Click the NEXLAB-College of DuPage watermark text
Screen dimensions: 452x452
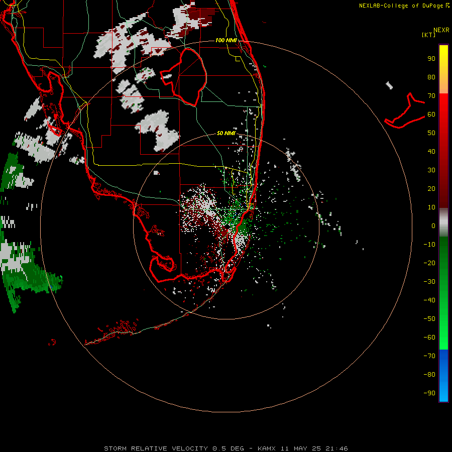404,6
